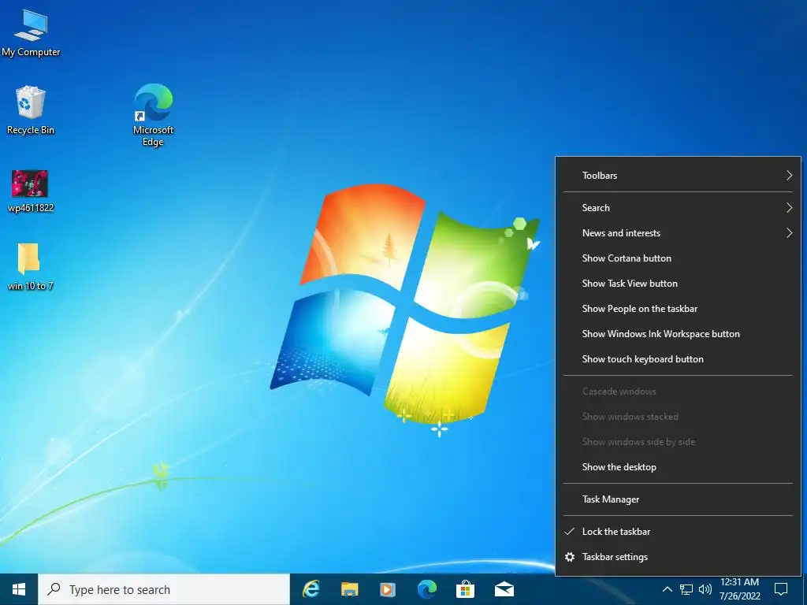Launch Internet Explorer from the taskbar
The height and width of the screenshot is (605, 807).
tap(311, 589)
